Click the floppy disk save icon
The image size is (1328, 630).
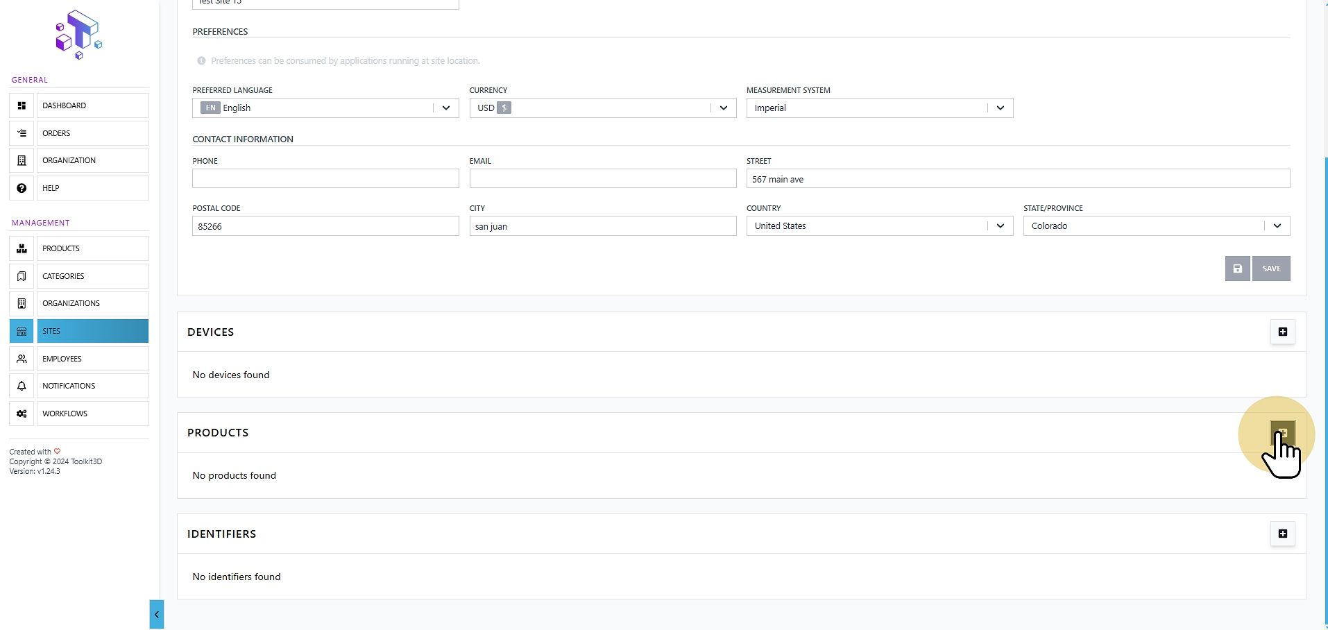(x=1237, y=269)
